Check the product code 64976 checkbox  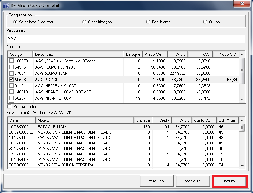pyautogui.click(x=12, y=67)
